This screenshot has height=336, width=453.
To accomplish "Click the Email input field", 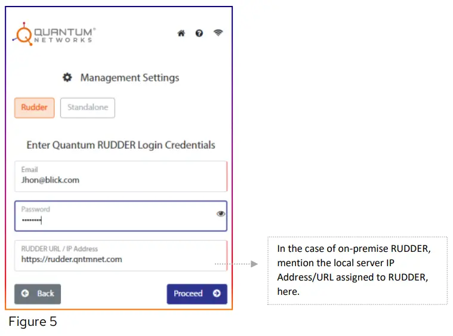I will tap(121, 176).
